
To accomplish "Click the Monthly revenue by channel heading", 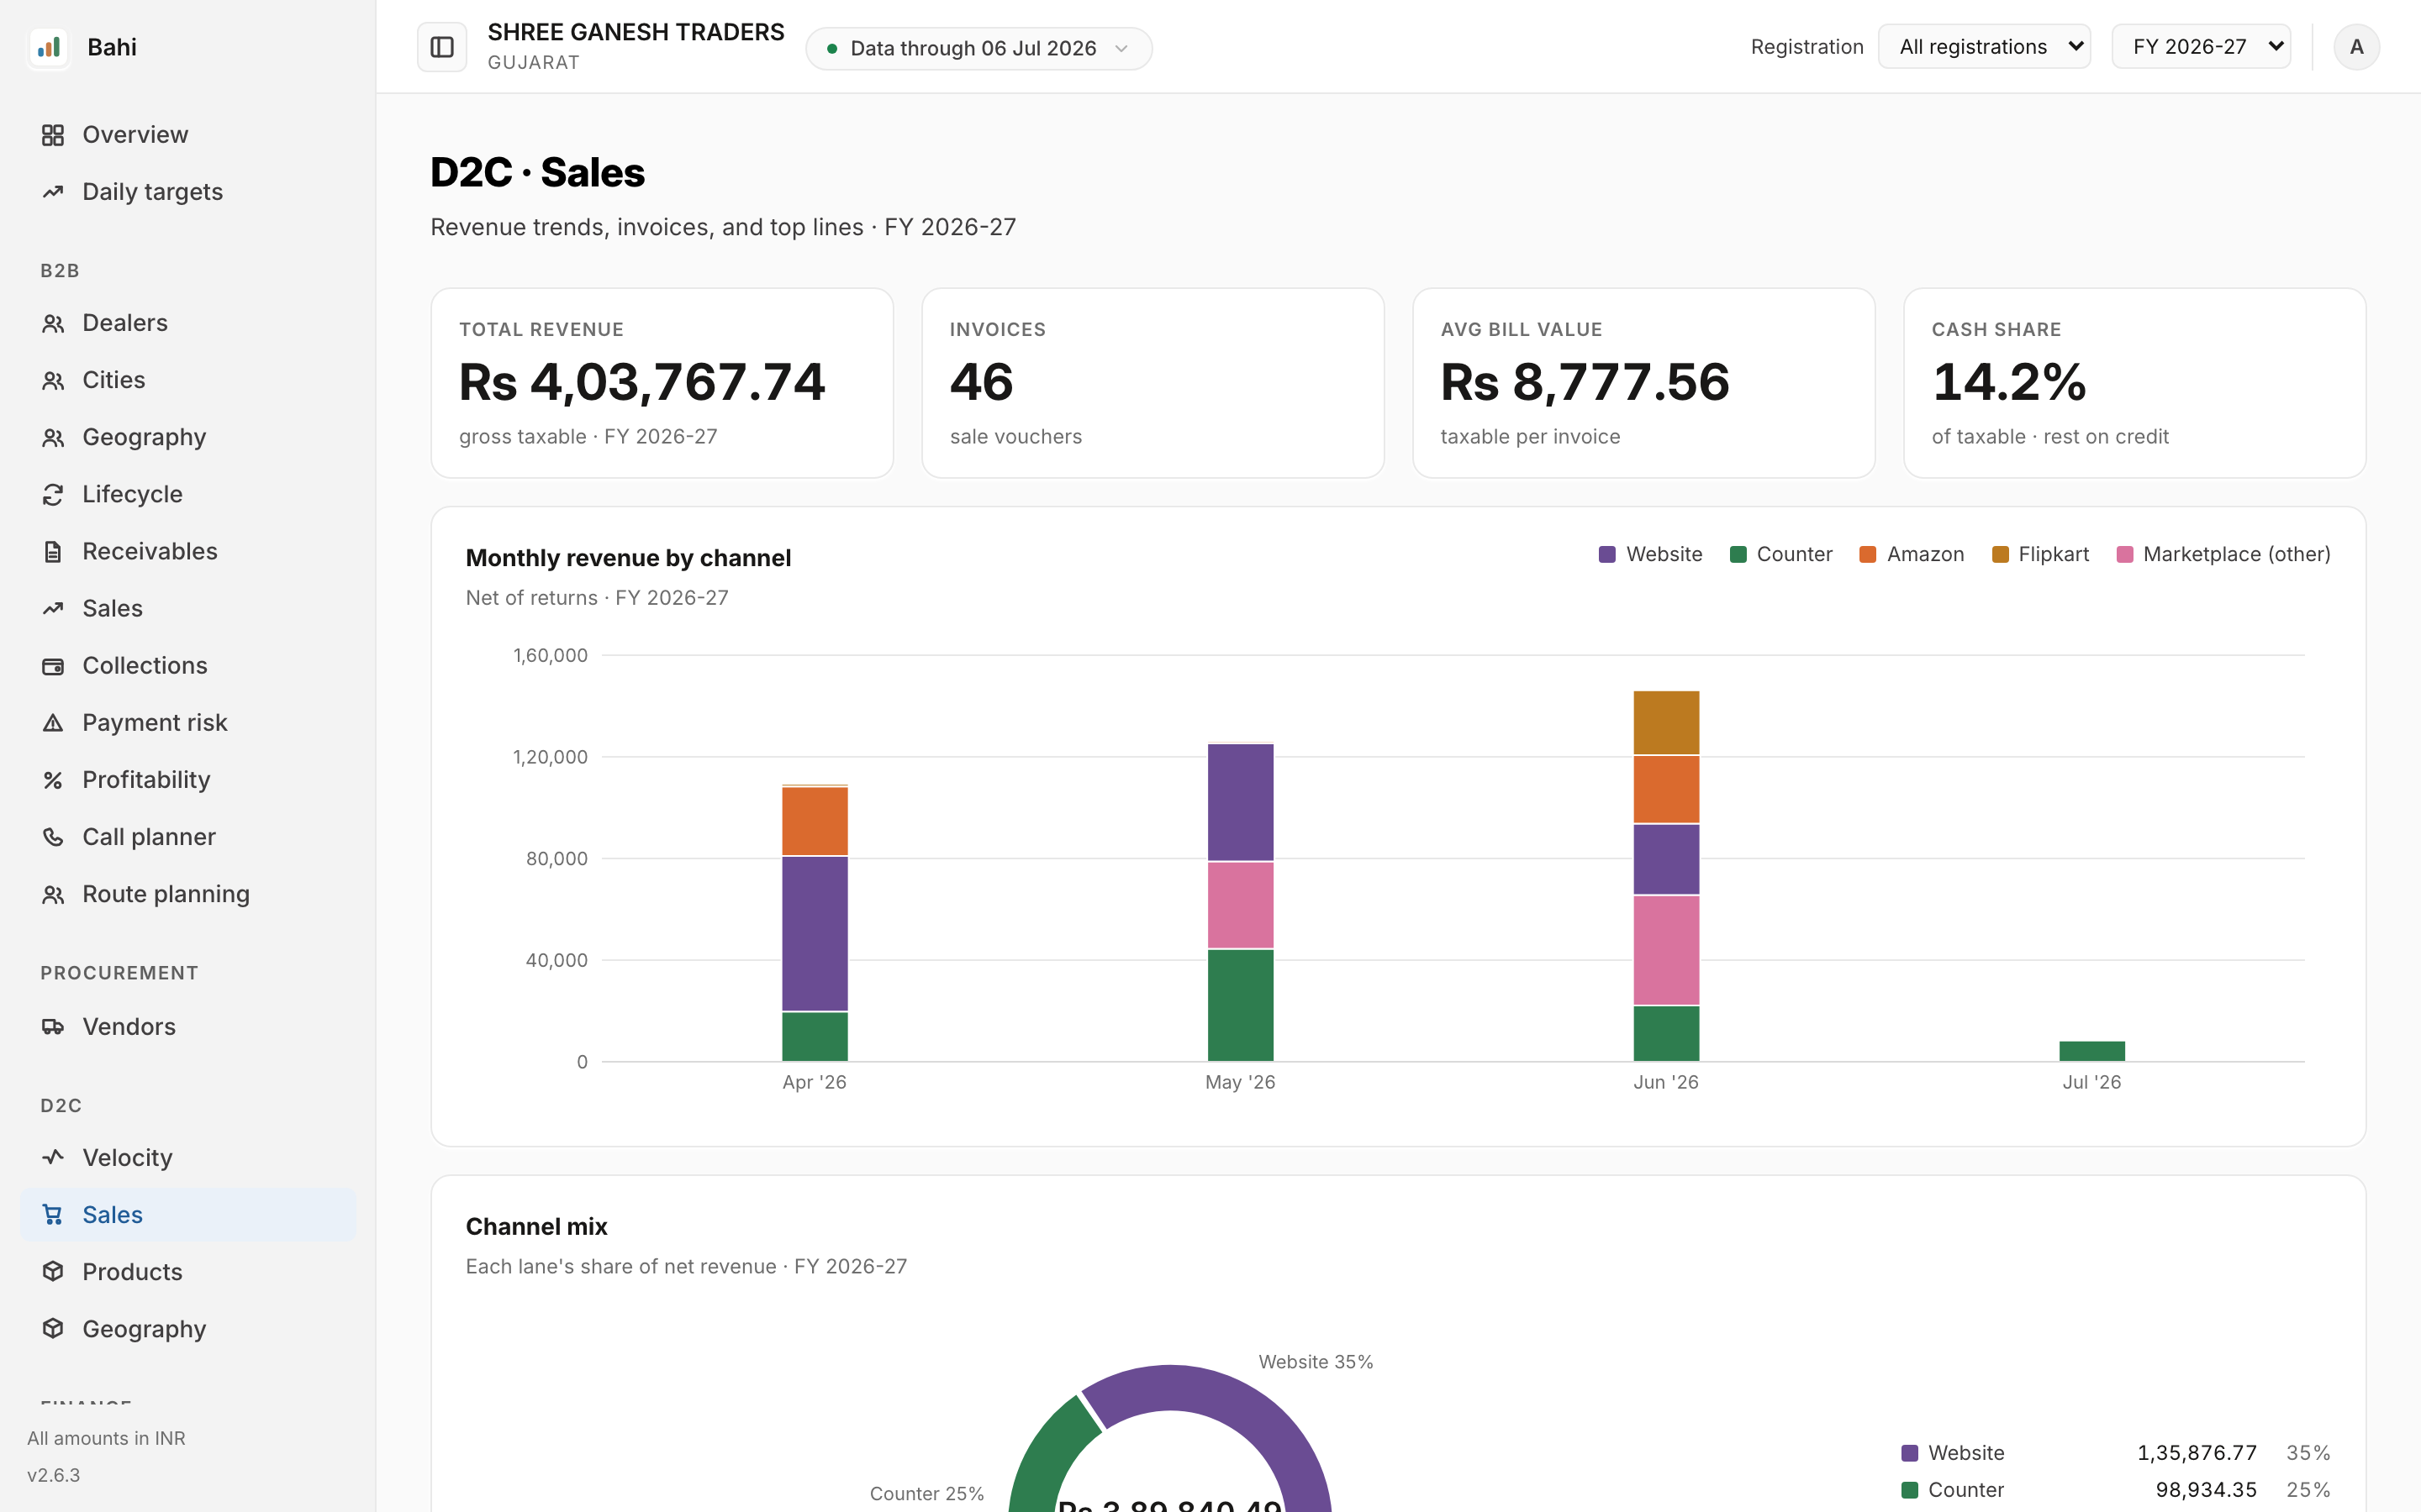I will (628, 558).
